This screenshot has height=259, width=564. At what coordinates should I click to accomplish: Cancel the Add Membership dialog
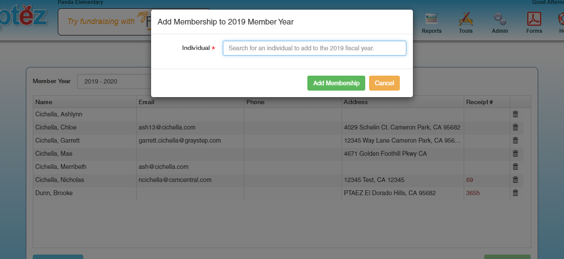(x=384, y=83)
